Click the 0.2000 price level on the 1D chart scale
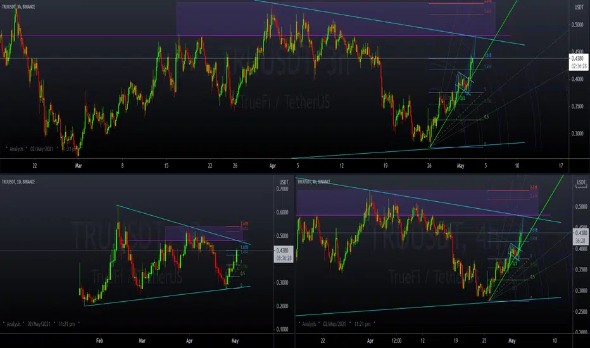 (282, 306)
